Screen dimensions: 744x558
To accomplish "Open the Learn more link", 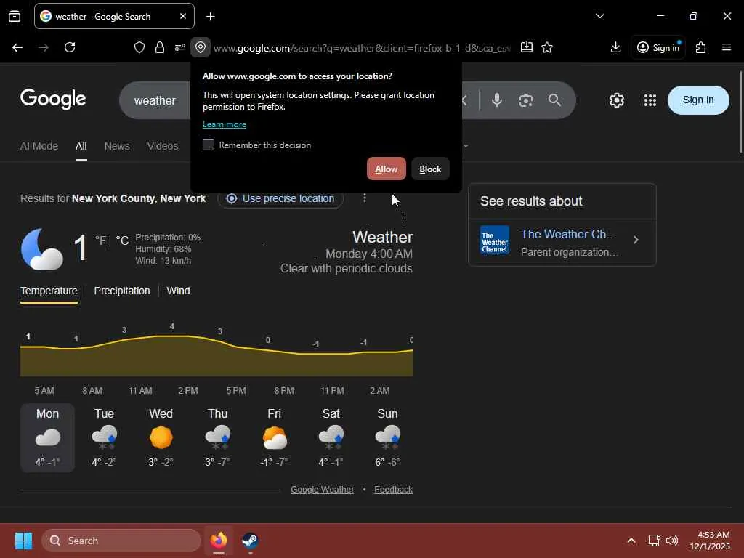I will coord(225,124).
